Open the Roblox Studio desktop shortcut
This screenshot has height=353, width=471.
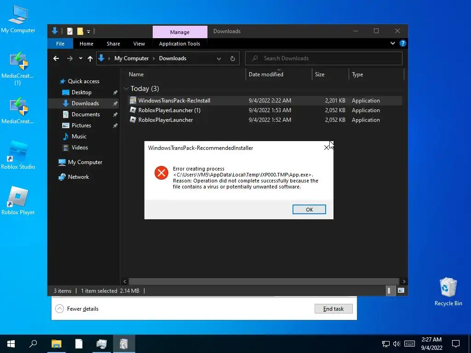(x=18, y=155)
